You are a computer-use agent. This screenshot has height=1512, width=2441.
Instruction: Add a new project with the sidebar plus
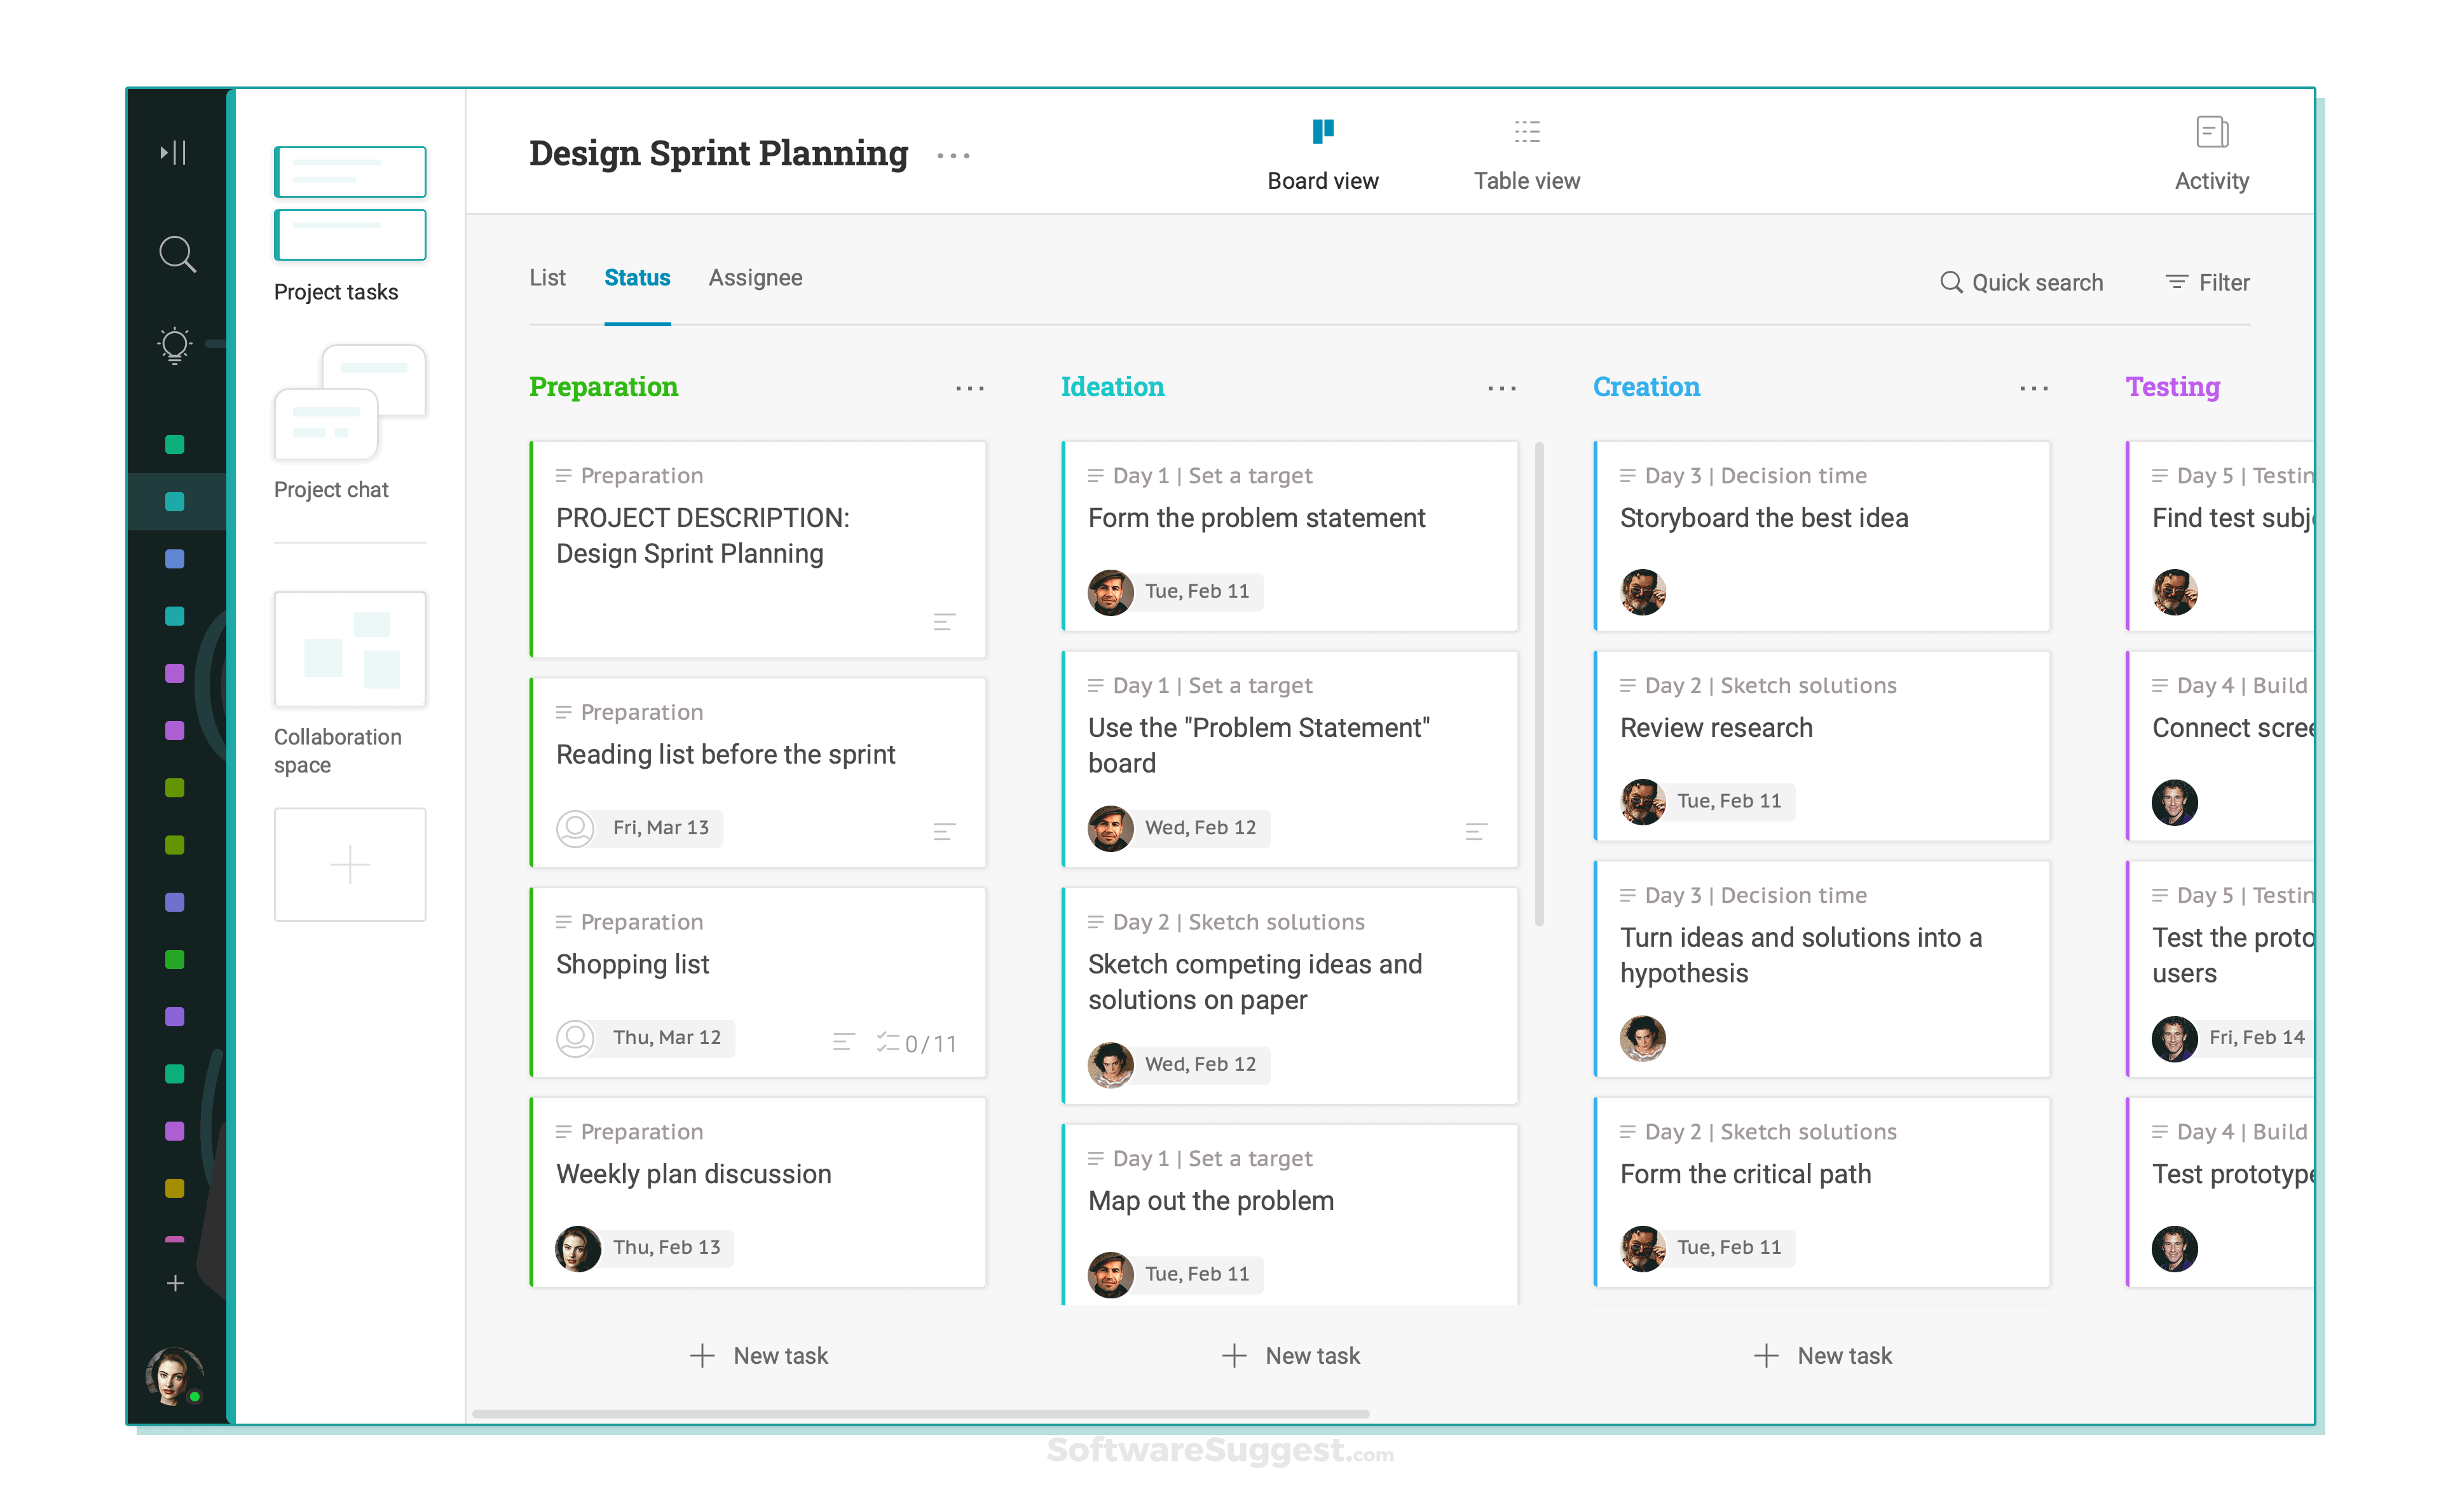[175, 1283]
